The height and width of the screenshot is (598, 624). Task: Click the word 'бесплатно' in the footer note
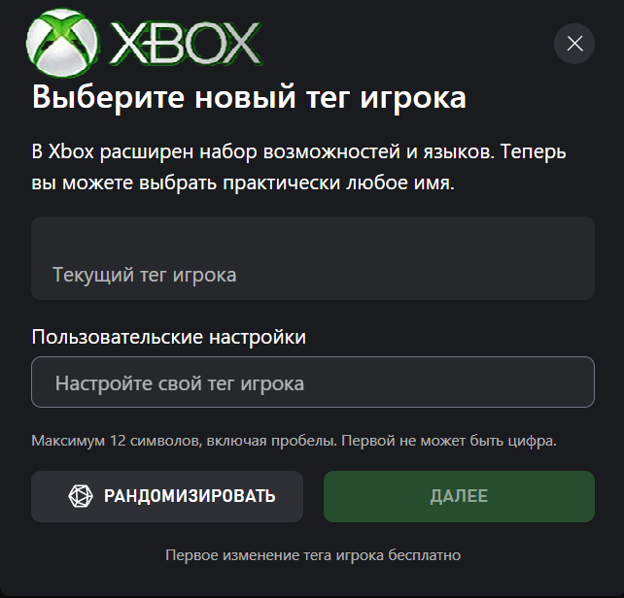coord(424,555)
